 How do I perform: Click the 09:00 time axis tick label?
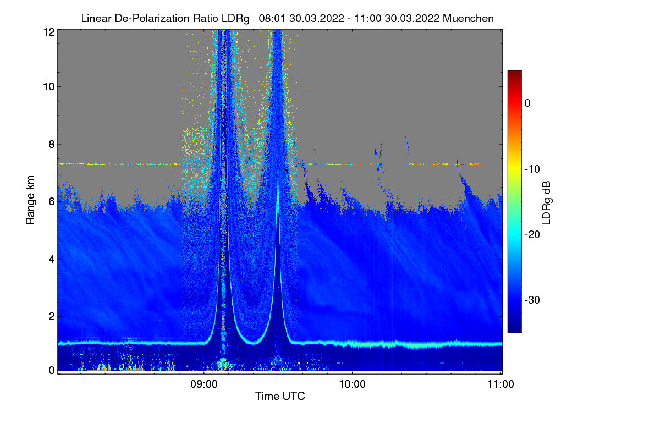pyautogui.click(x=204, y=384)
